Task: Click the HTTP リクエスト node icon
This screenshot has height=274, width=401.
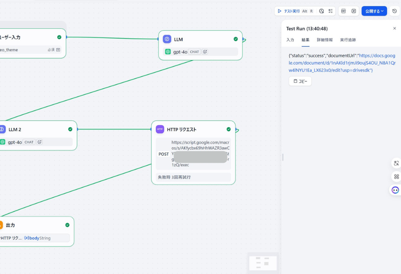Action: [x=160, y=129]
